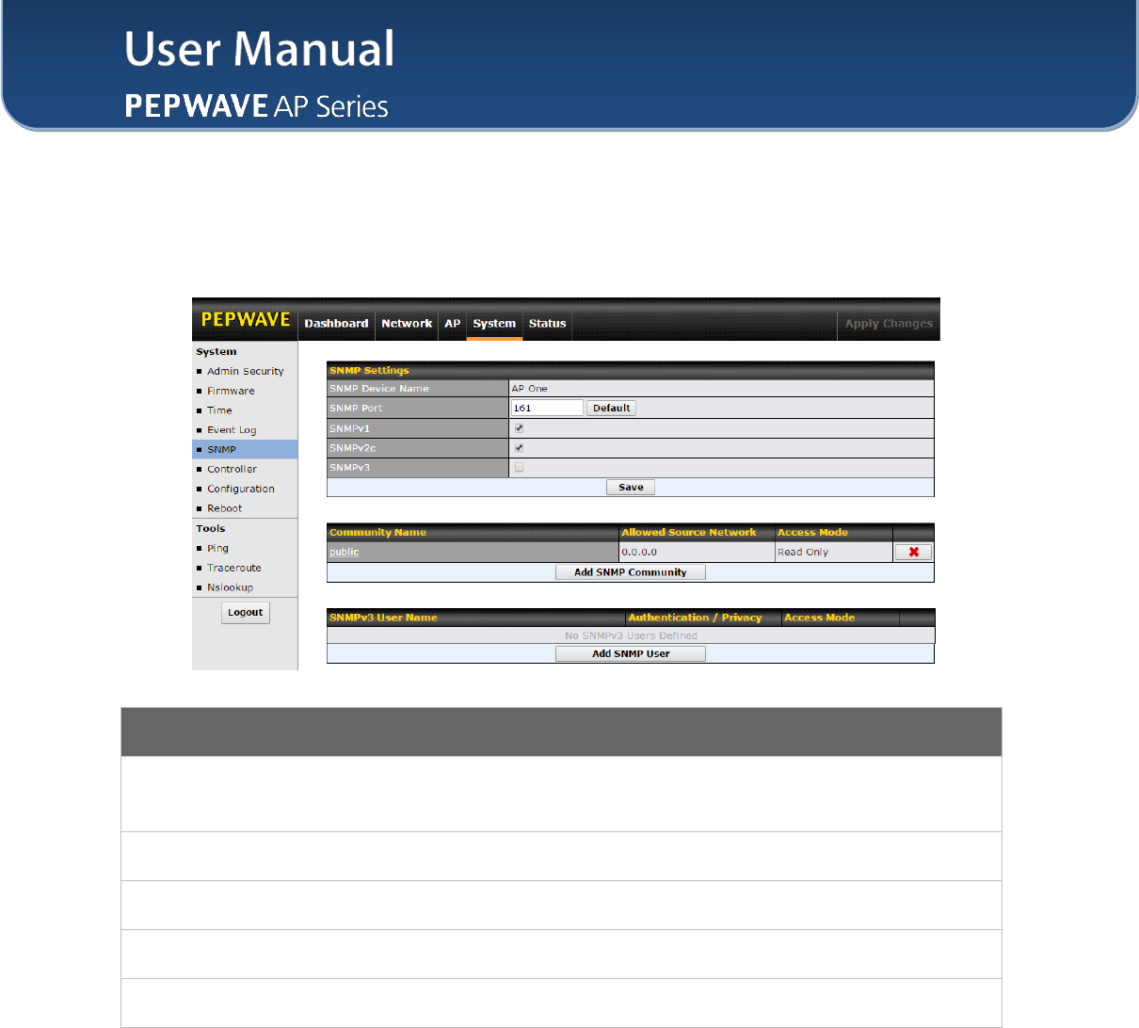Click the Community Name column header
Viewport: 1139px width, 1028px height.
(473, 533)
